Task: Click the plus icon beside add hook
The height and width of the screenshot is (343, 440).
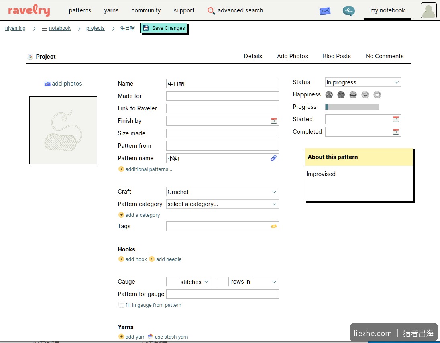Action: (x=121, y=259)
